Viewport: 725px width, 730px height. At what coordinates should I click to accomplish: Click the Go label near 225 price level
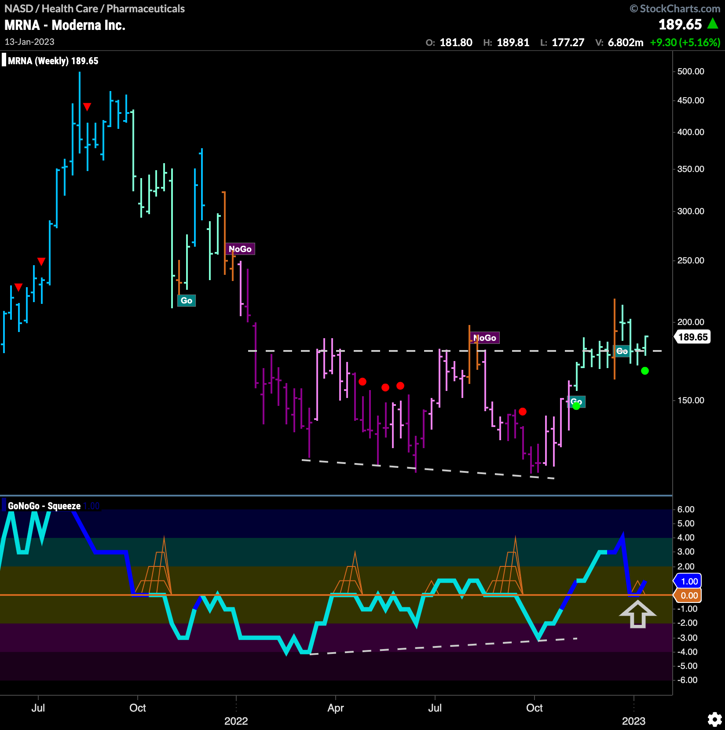coord(187,300)
